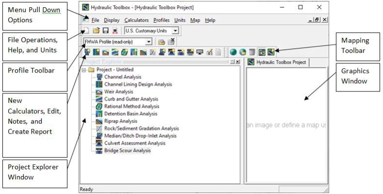This screenshot has height=194, width=383.
Task: Float the Project Explorer panel
Action: (x=233, y=62)
